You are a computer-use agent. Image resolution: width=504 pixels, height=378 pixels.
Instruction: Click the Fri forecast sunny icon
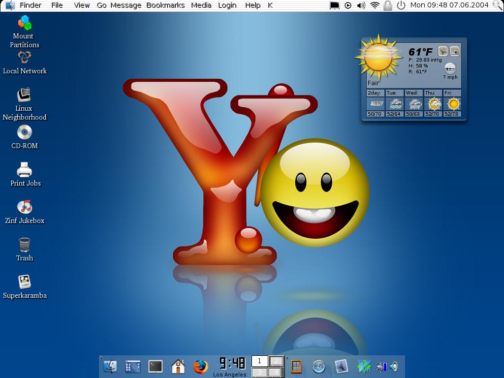[453, 104]
